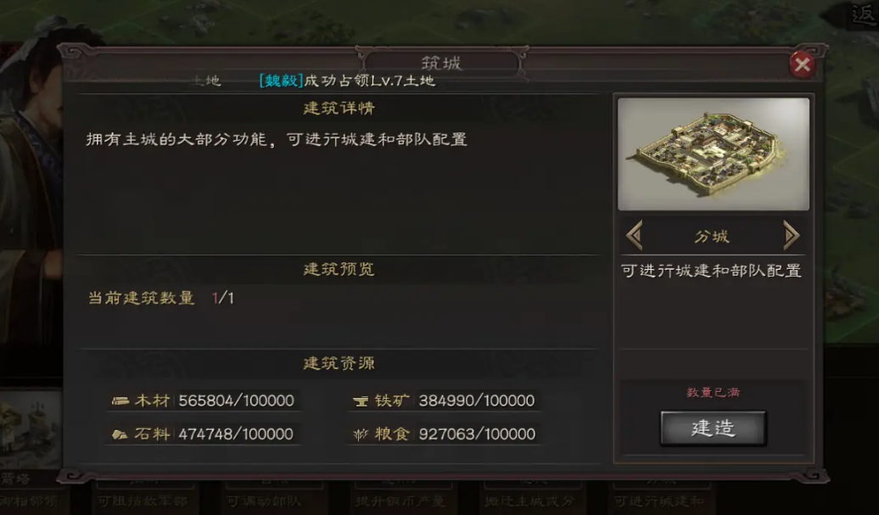The image size is (879, 515).
Task: Select the 分城 building name label
Action: (x=712, y=237)
